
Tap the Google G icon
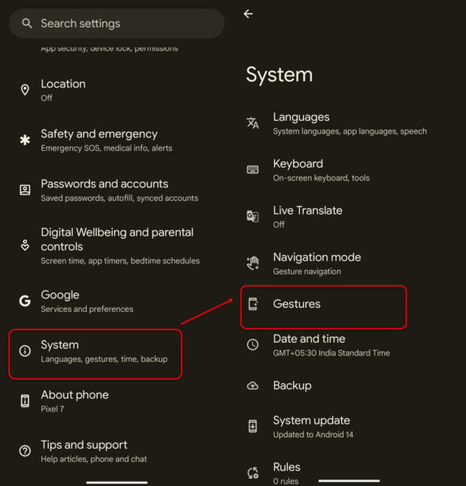coord(25,301)
